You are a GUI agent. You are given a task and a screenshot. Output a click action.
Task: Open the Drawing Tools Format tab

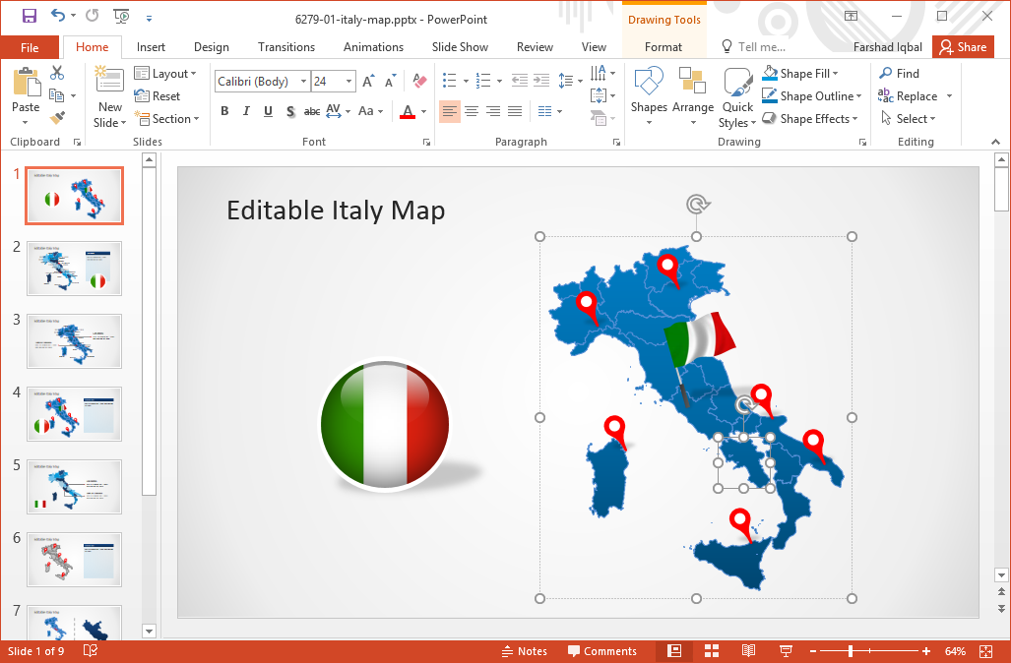click(663, 46)
